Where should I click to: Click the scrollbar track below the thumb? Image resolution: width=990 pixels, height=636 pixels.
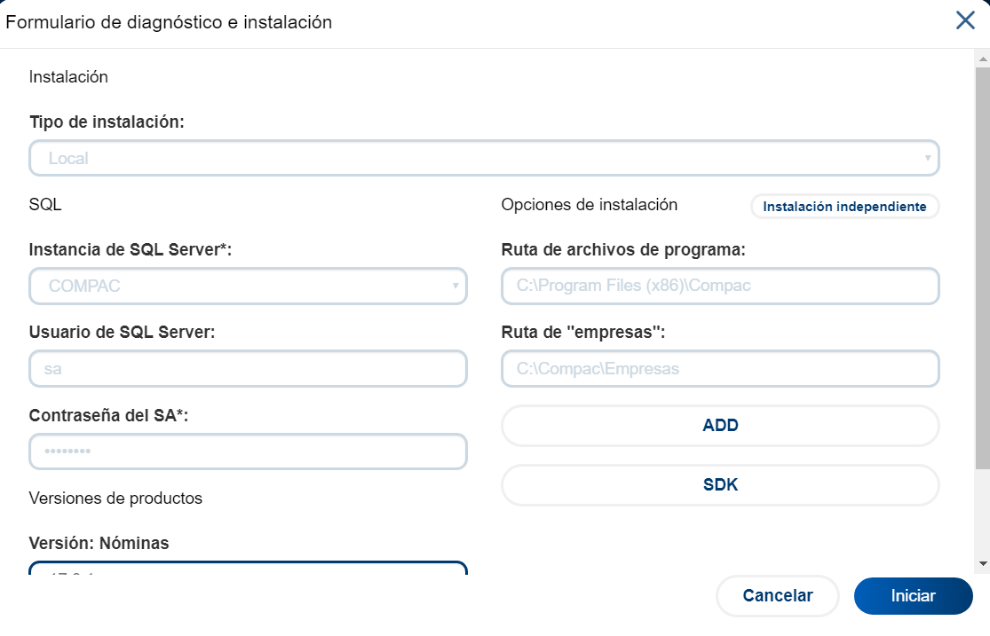982,514
